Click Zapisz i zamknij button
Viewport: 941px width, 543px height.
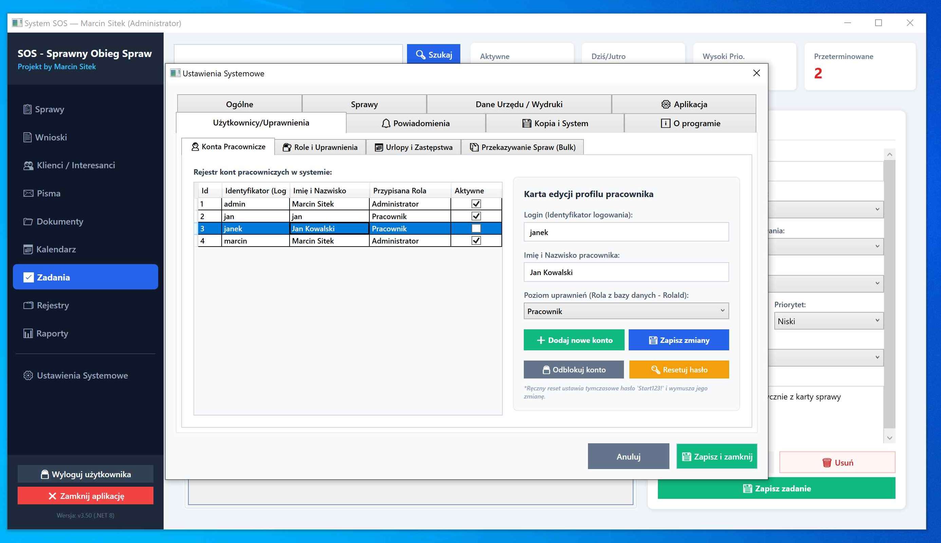coord(717,456)
